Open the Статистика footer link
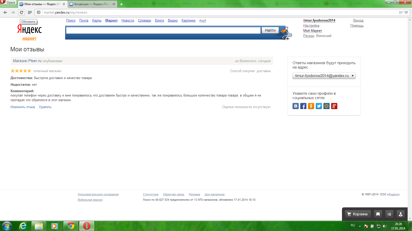This screenshot has width=412, height=231. click(x=151, y=195)
